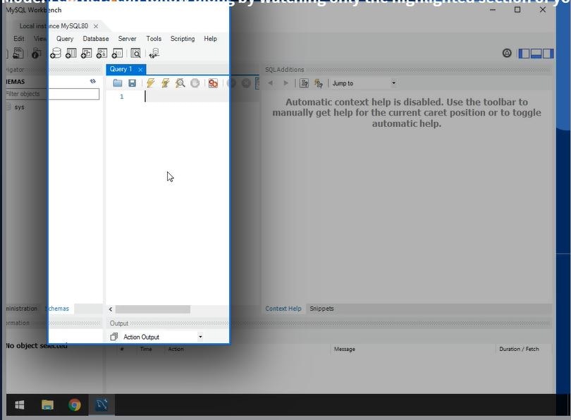Open a SQL script file icon

(x=18, y=53)
